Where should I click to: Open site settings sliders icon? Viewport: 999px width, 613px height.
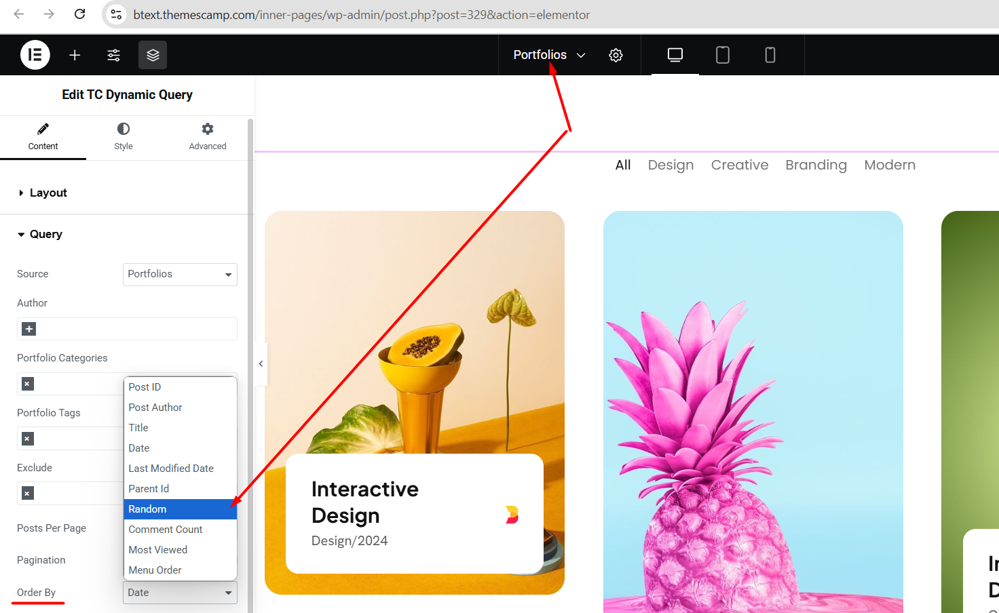[x=114, y=55]
